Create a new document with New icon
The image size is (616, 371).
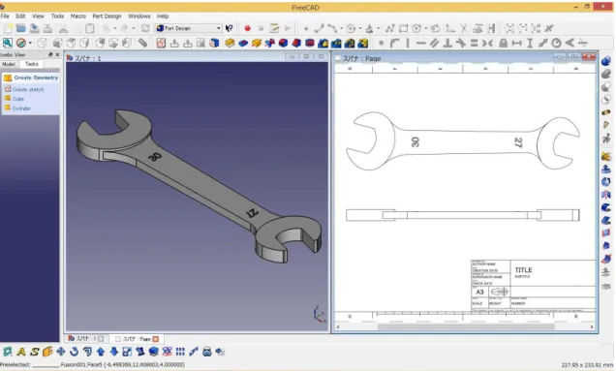[x=8, y=28]
